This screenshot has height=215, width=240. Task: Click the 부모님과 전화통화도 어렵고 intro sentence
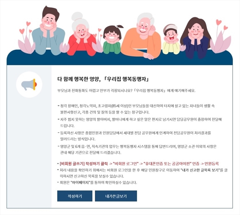[126, 90]
